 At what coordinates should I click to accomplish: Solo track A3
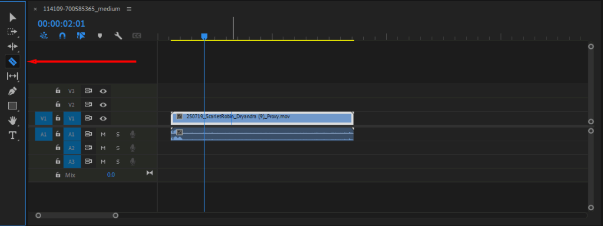[118, 162]
